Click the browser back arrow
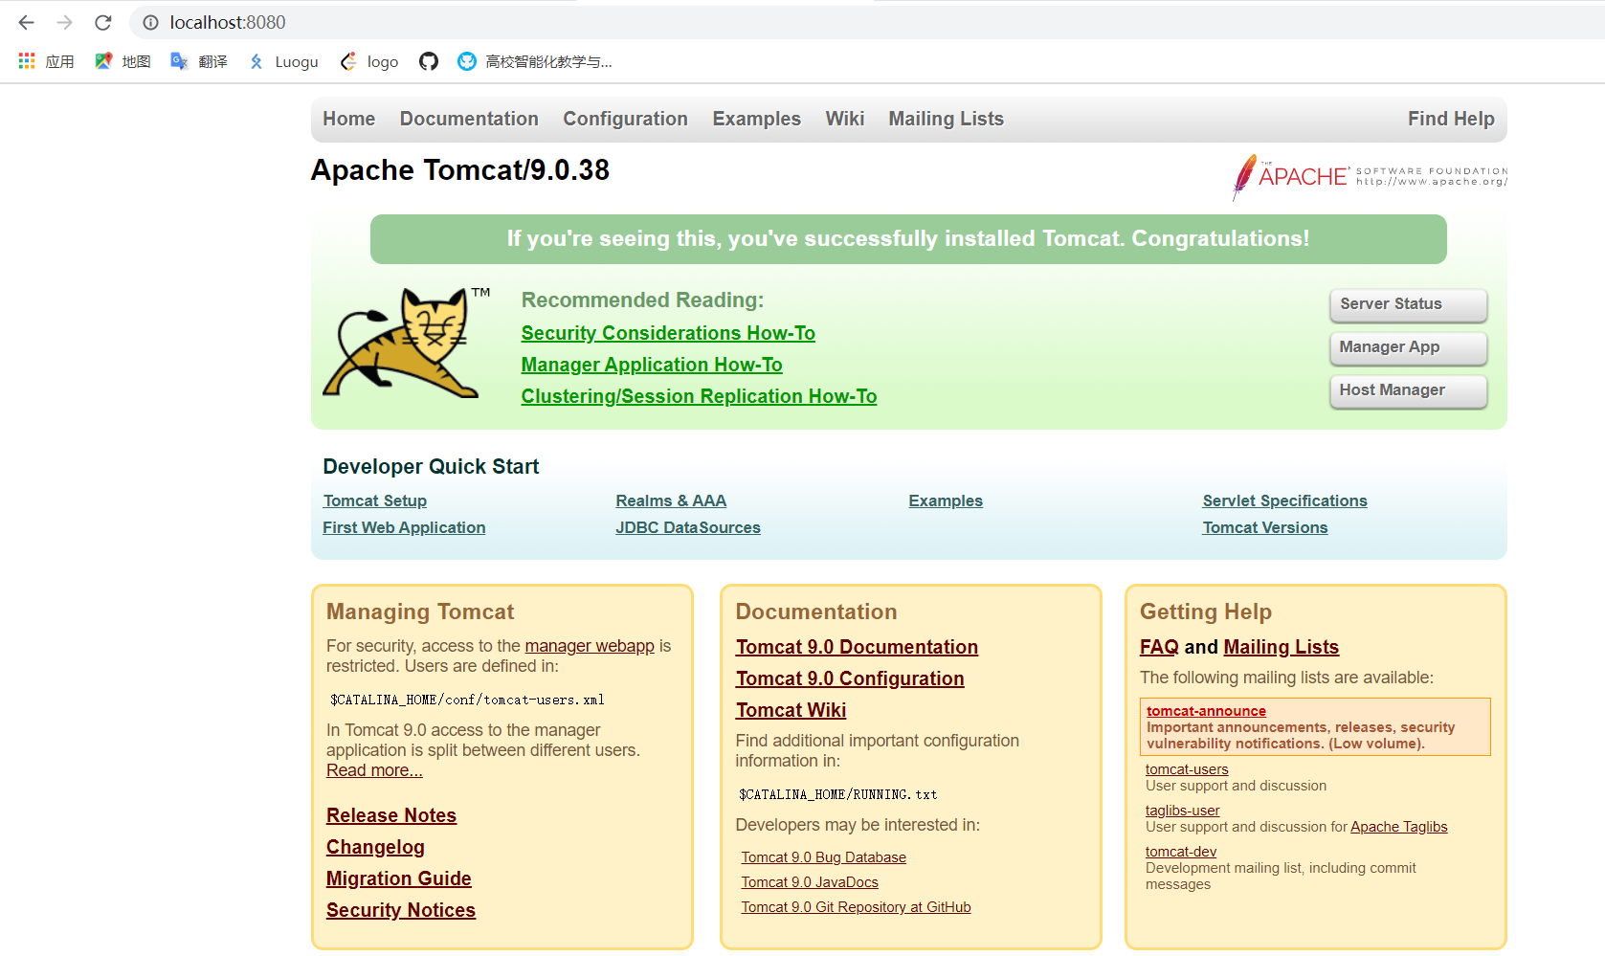 [26, 22]
